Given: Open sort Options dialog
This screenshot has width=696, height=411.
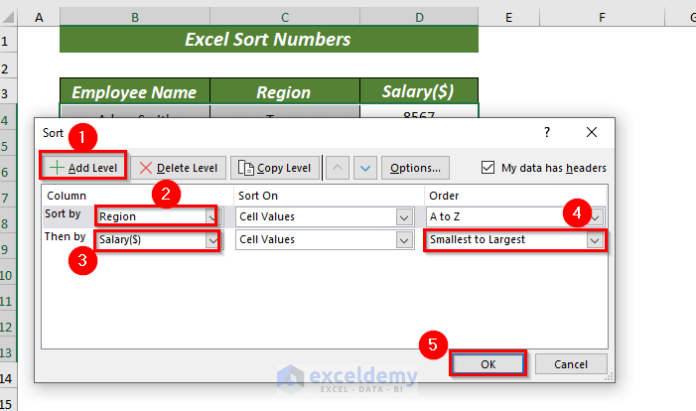Looking at the screenshot, I should (x=415, y=168).
